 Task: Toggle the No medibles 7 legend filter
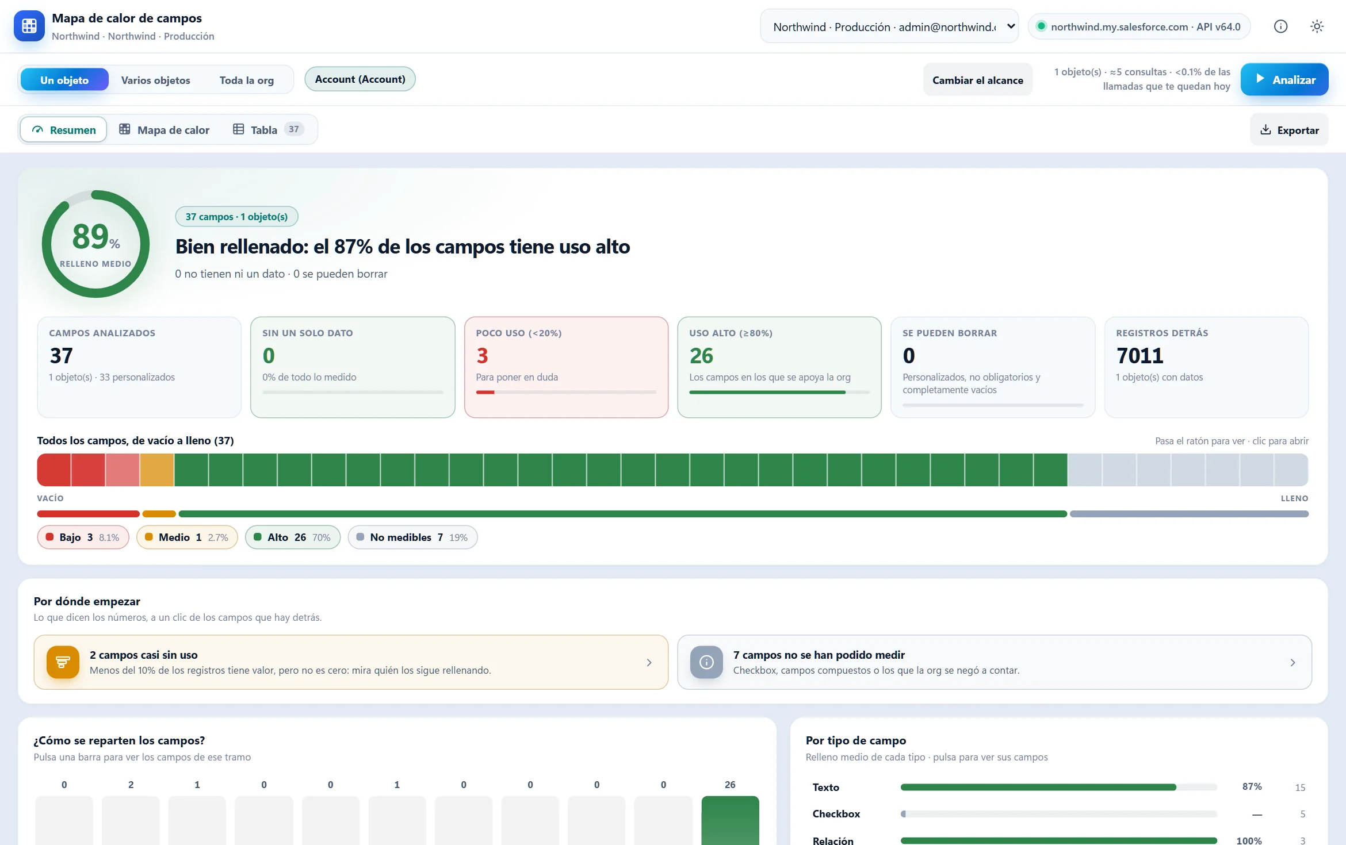click(x=412, y=537)
